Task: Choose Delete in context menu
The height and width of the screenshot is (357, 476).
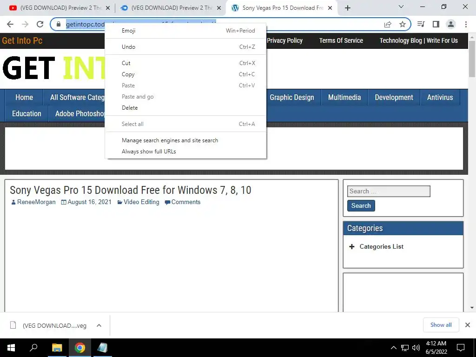Action: coord(185,108)
